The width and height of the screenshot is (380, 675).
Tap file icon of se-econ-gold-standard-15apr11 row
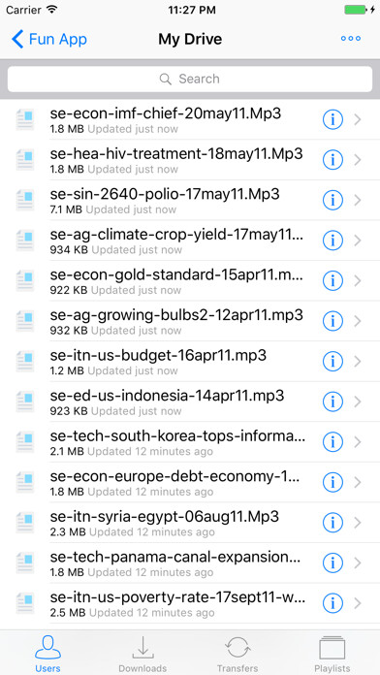[x=25, y=280]
